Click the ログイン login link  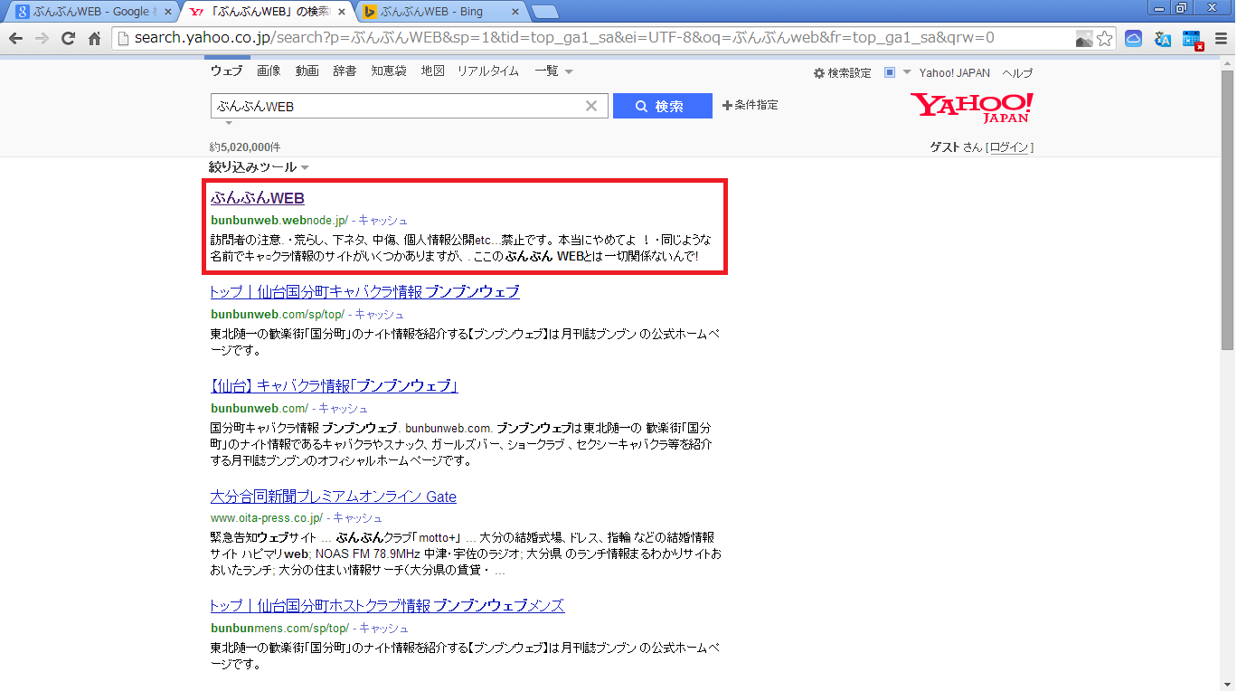click(x=1009, y=147)
